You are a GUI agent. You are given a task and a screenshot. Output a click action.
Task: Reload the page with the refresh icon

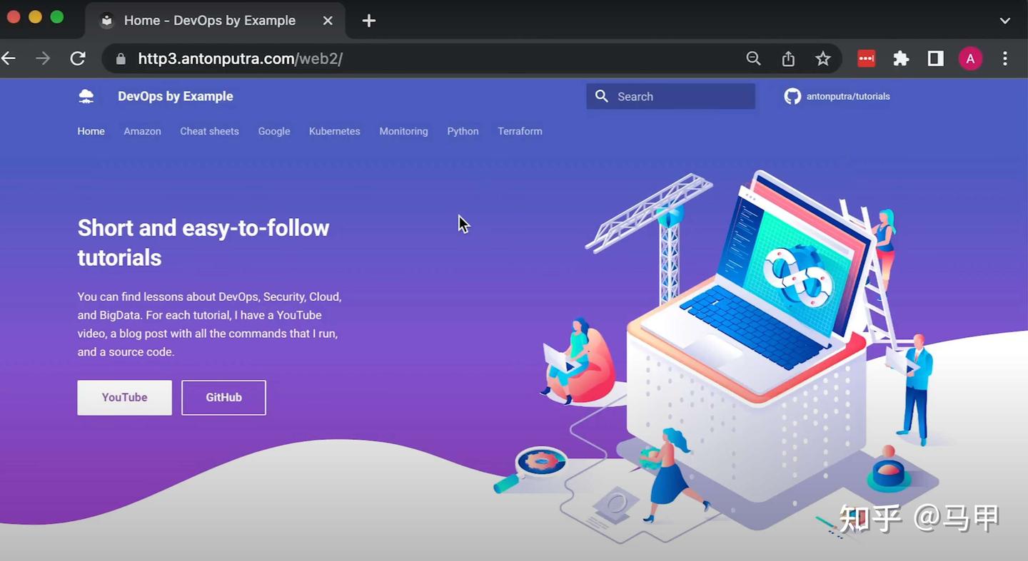click(78, 58)
